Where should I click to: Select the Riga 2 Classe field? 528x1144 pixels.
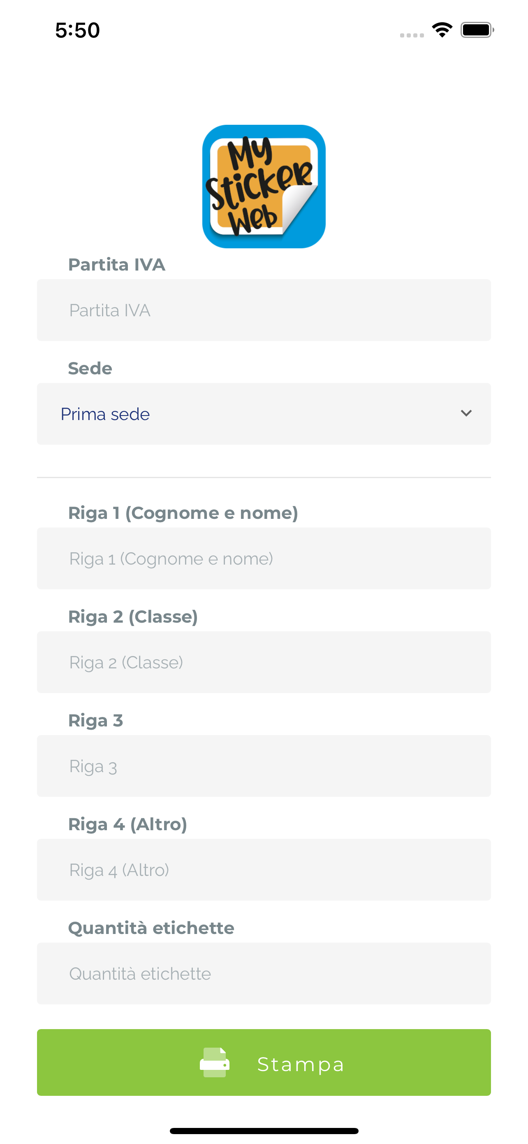tap(264, 662)
